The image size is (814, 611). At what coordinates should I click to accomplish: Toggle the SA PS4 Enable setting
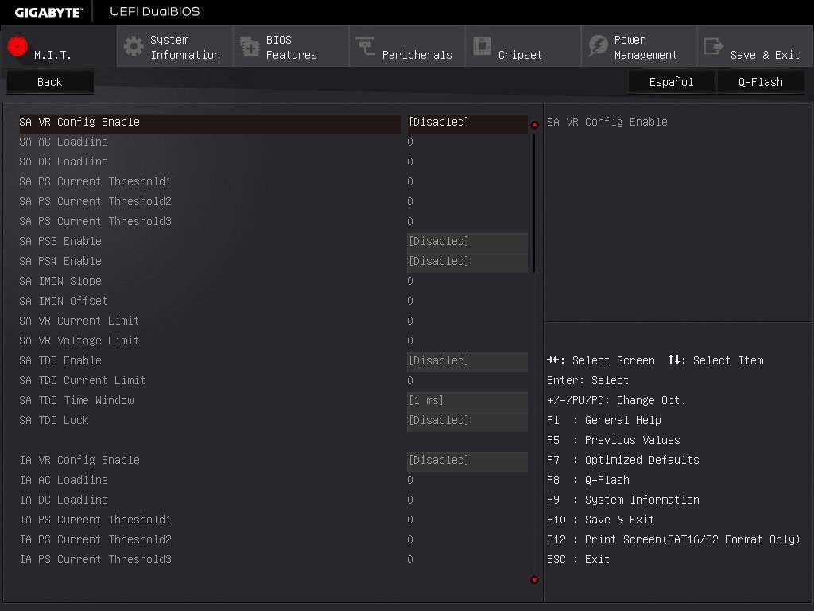pyautogui.click(x=467, y=262)
